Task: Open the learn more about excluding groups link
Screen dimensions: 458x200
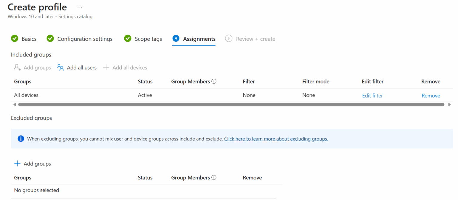Action: 276,138
